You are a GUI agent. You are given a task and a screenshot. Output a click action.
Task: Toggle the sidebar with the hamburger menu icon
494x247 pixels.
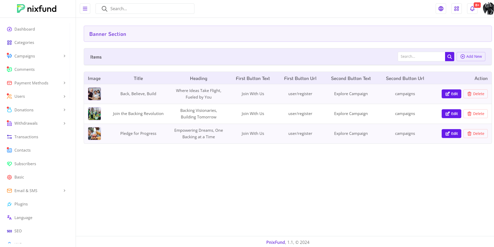pos(85,9)
